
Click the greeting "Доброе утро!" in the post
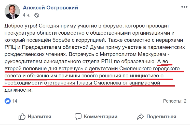21,26
